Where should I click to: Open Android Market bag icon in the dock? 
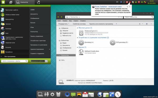point(106,95)
